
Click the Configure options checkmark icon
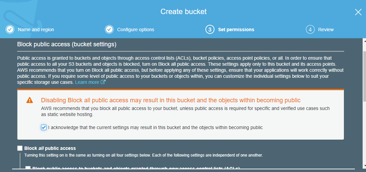point(109,30)
